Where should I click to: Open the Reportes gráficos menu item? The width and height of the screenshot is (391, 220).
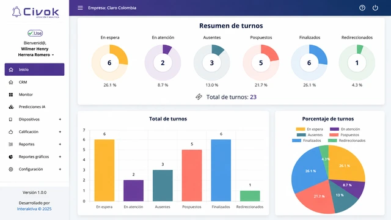pyautogui.click(x=34, y=156)
